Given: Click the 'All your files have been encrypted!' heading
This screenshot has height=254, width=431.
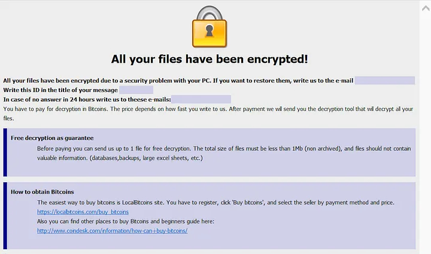Looking at the screenshot, I should 210,59.
